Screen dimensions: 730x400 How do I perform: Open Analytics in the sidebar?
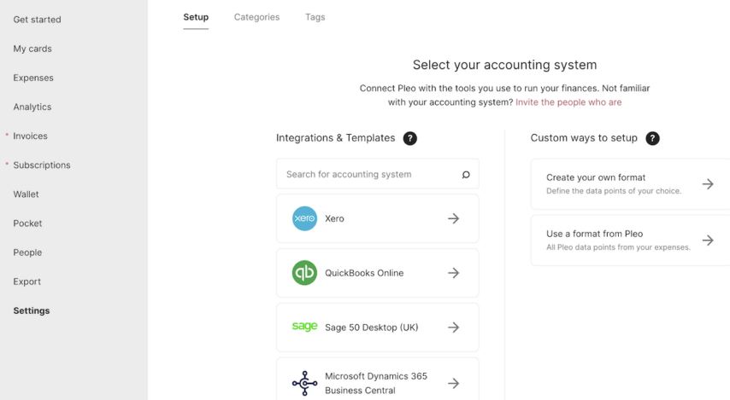[32, 107]
